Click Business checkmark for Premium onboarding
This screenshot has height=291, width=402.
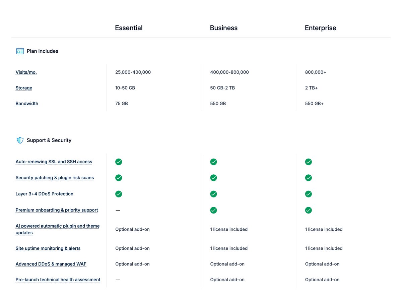tap(213, 210)
